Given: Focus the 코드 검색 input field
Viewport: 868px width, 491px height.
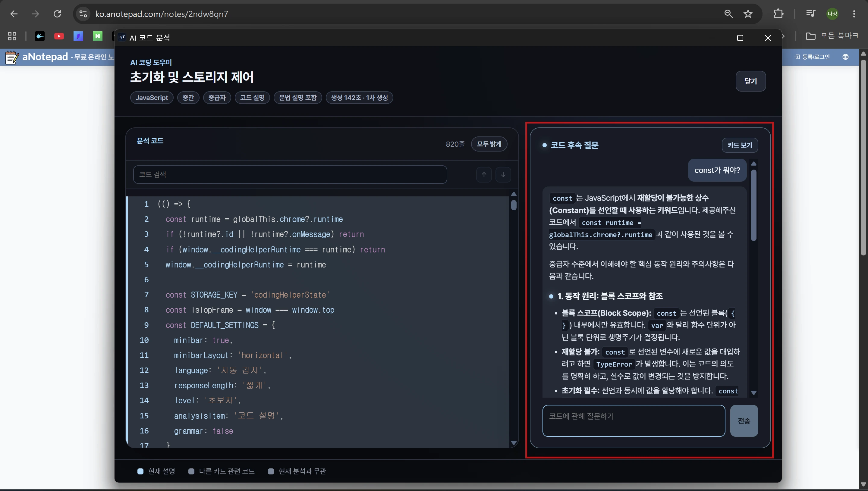Looking at the screenshot, I should click(290, 174).
